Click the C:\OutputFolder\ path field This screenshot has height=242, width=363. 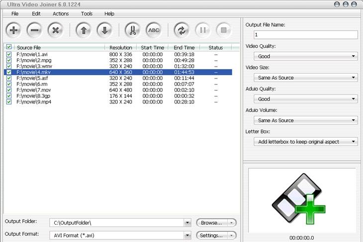(117, 223)
